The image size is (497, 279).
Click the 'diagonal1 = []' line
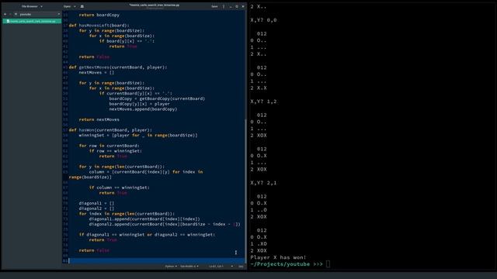96,203
